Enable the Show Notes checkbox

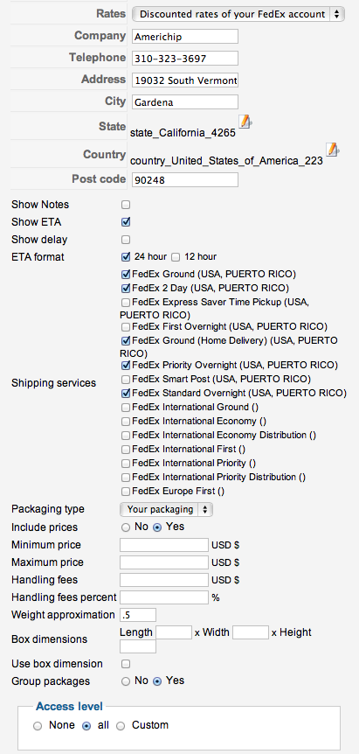coord(126,205)
